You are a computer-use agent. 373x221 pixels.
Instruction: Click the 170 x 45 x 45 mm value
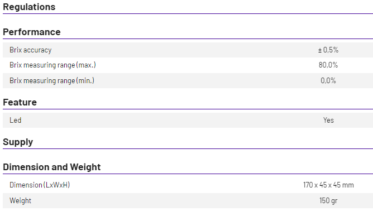[328, 185]
